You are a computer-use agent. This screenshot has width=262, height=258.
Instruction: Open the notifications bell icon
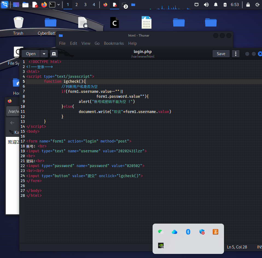pos(216,5)
